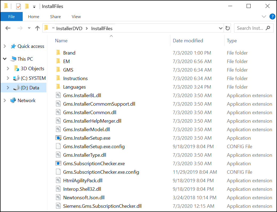Click InstallerDVD in the breadcrumb path
Viewport: 277px width, 212px height.
(x=70, y=28)
